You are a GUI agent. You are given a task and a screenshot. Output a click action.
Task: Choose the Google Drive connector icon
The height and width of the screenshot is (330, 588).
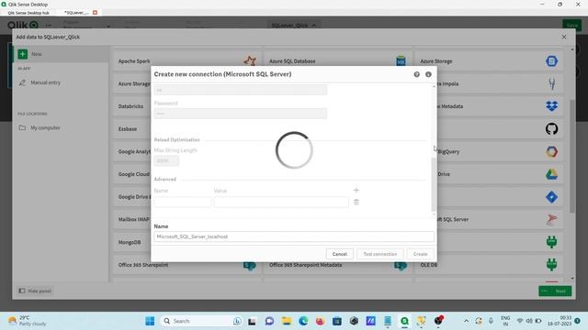click(x=551, y=174)
